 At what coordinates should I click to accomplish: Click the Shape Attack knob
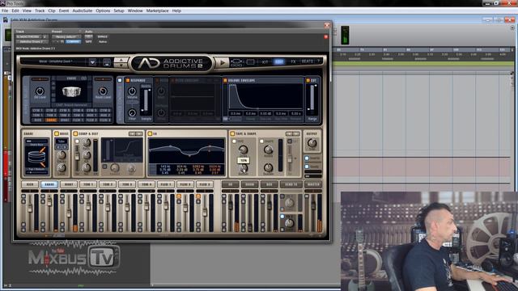tap(268, 150)
